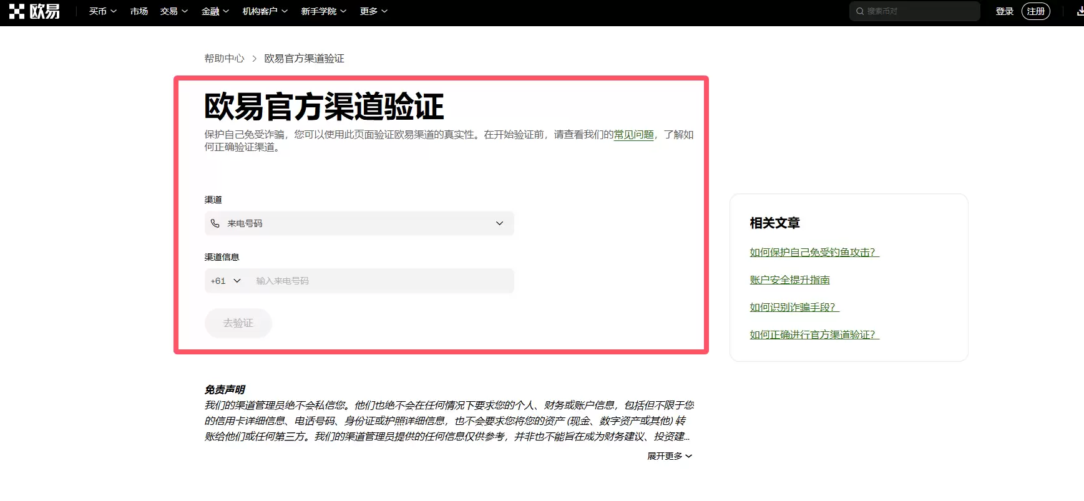Open the 机构客户 menu
The height and width of the screenshot is (501, 1084).
coord(265,11)
